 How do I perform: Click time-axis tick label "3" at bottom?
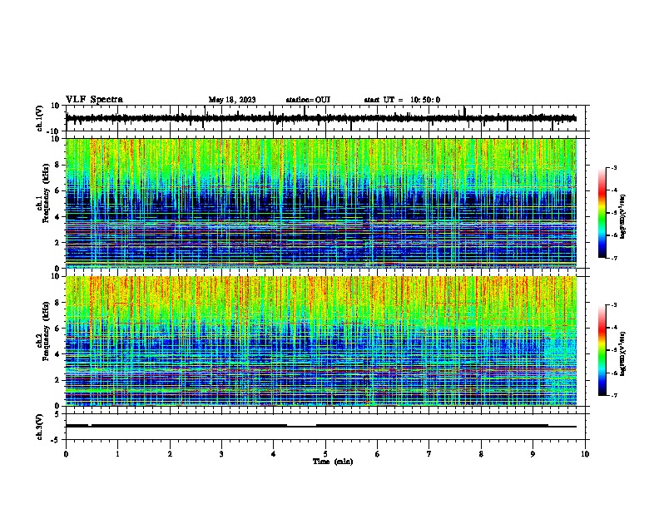pyautogui.click(x=221, y=454)
